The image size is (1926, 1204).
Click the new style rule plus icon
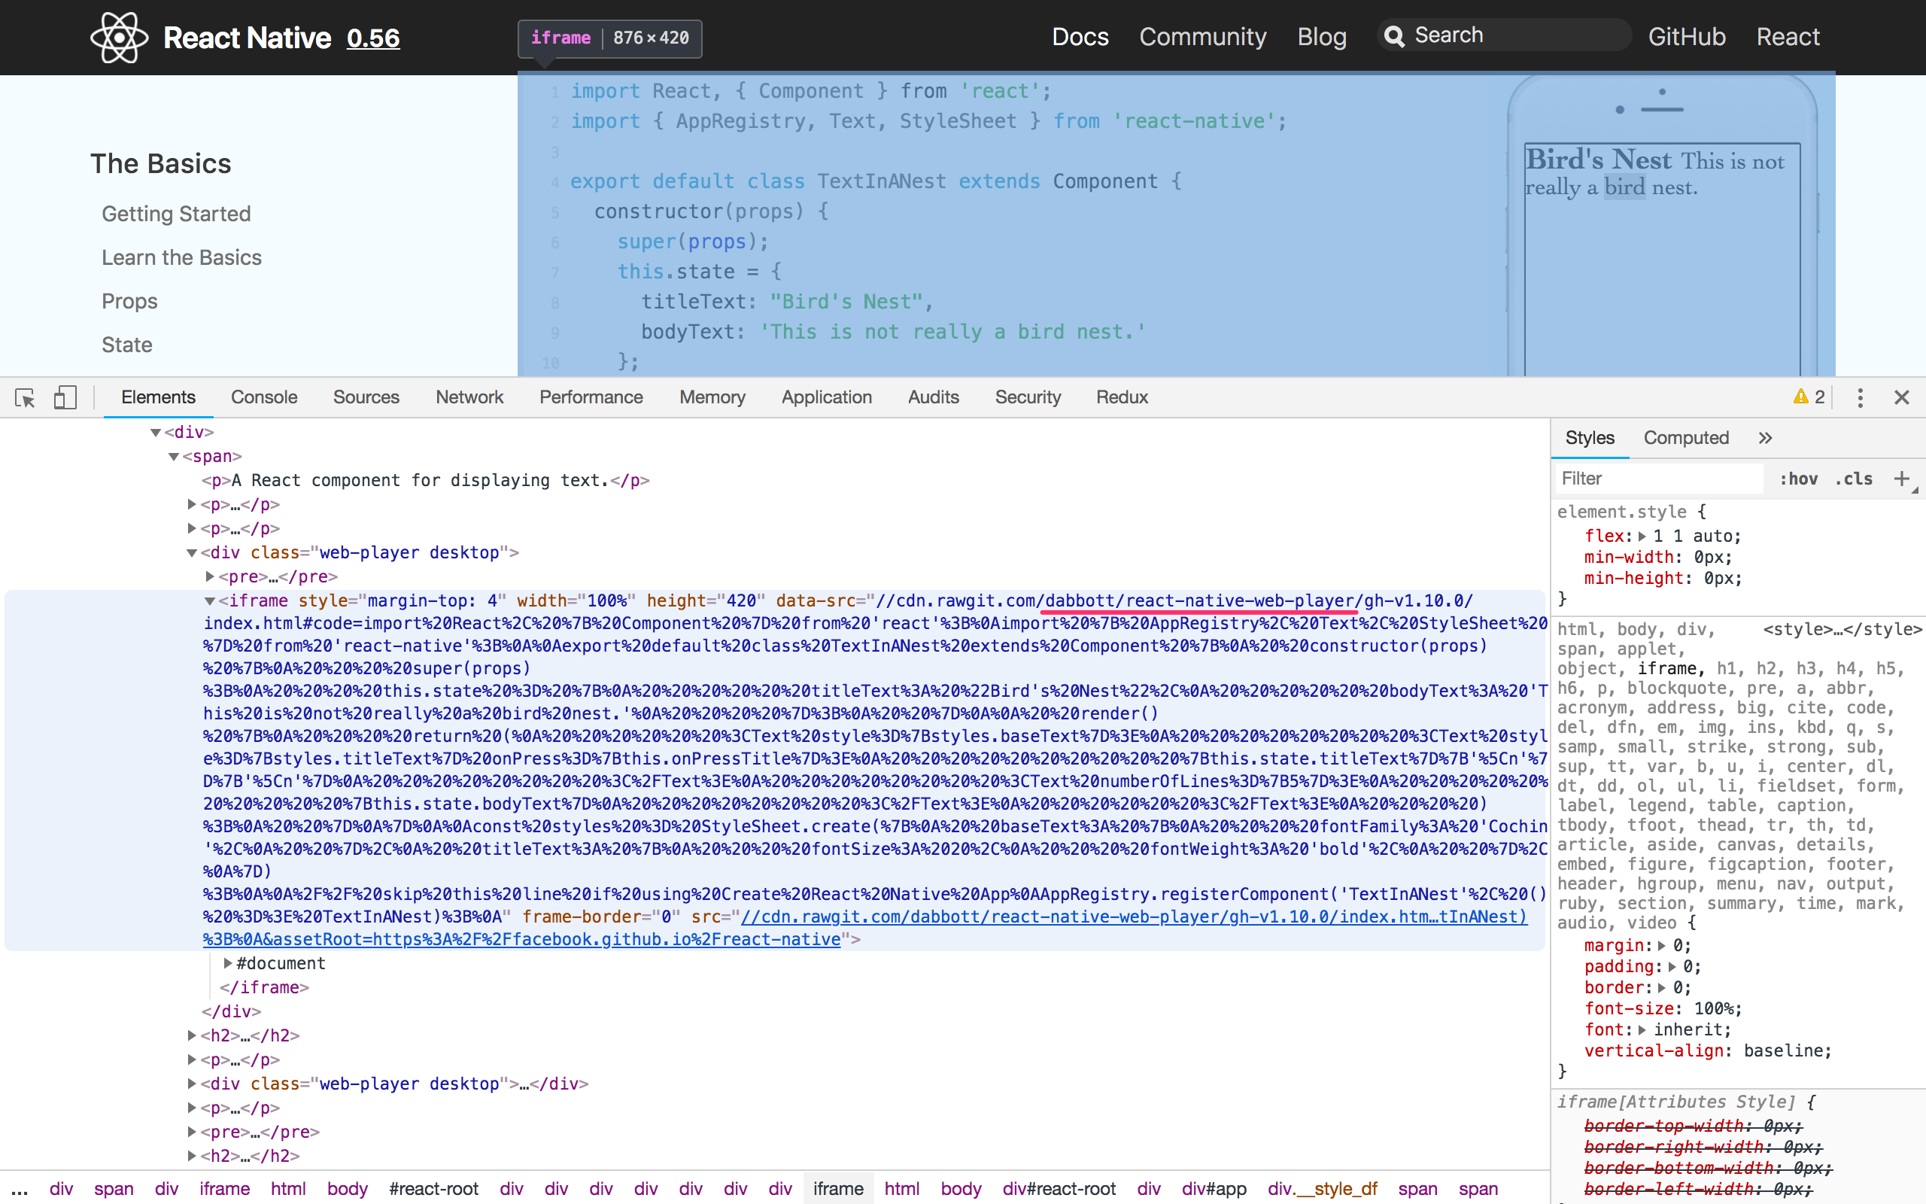[x=1901, y=479]
